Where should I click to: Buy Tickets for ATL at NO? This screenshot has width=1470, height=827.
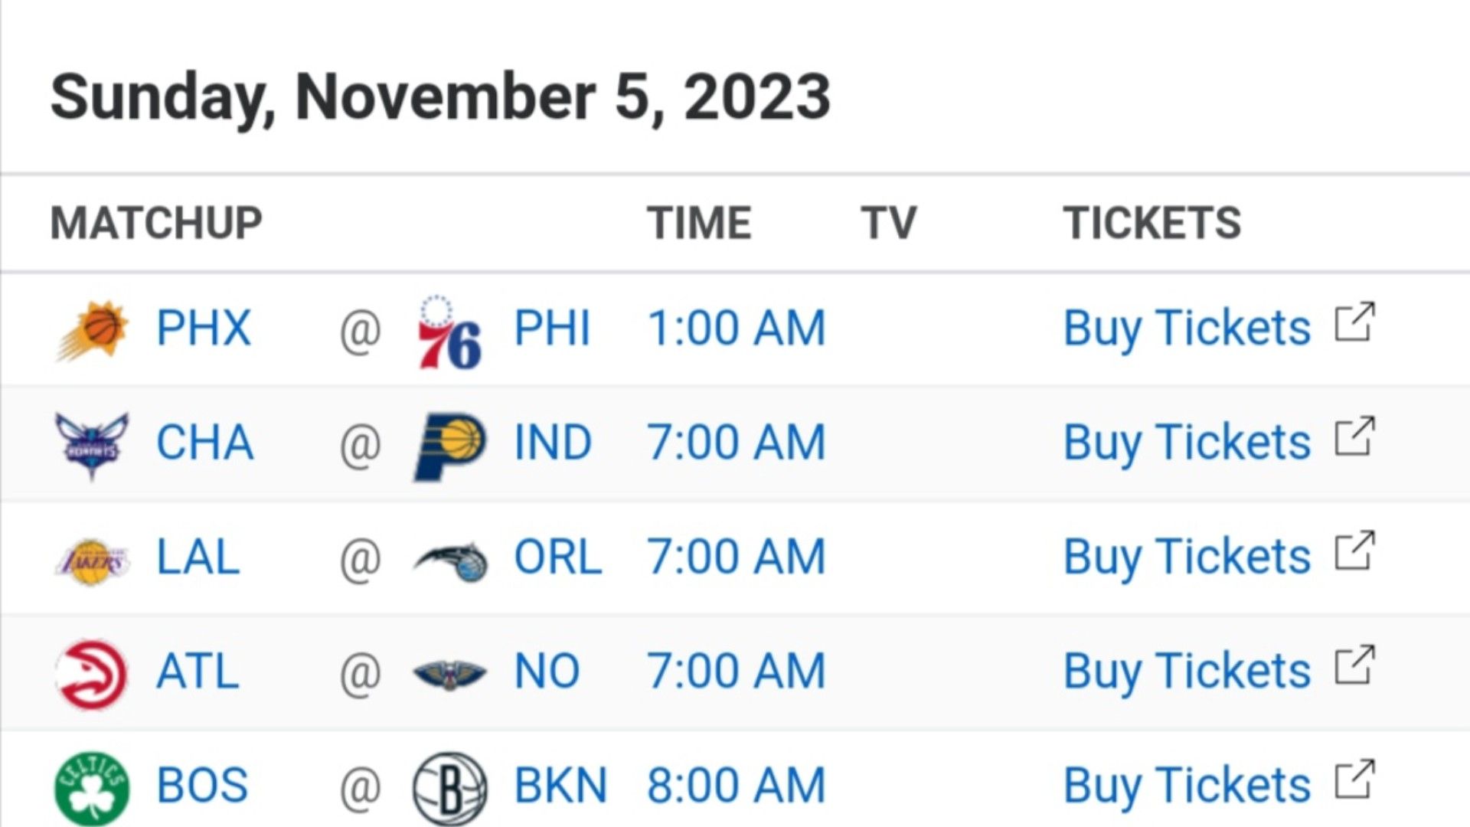1187,672
